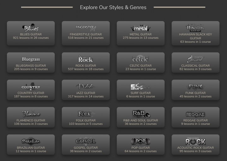Open the POP GUITAR title link
Screen dimensions: 227x161
click(x=141, y=148)
